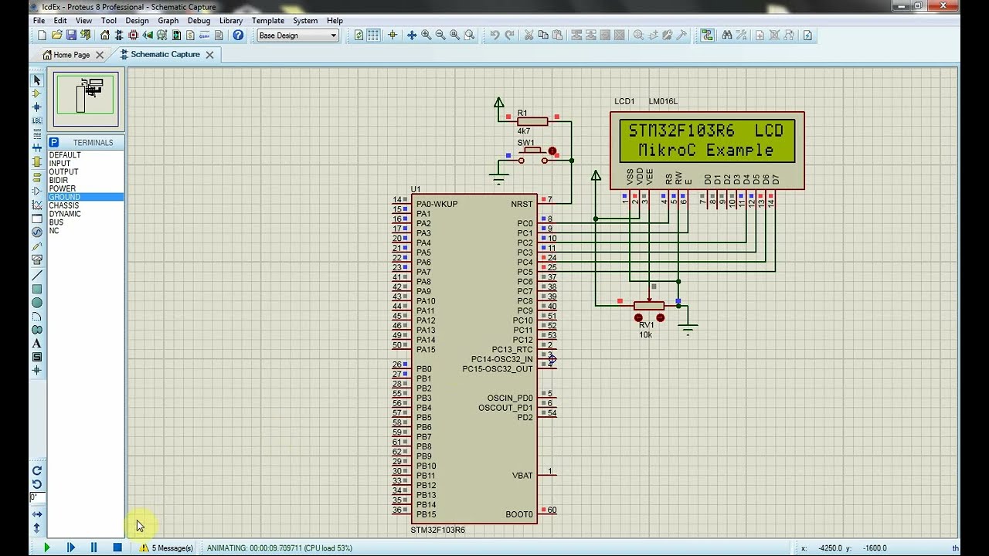This screenshot has width=989, height=556.
Task: Open the Tool menu
Action: pyautogui.click(x=109, y=21)
